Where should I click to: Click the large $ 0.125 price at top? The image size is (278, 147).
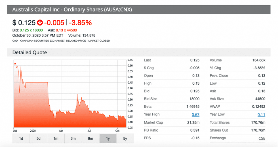(24, 23)
